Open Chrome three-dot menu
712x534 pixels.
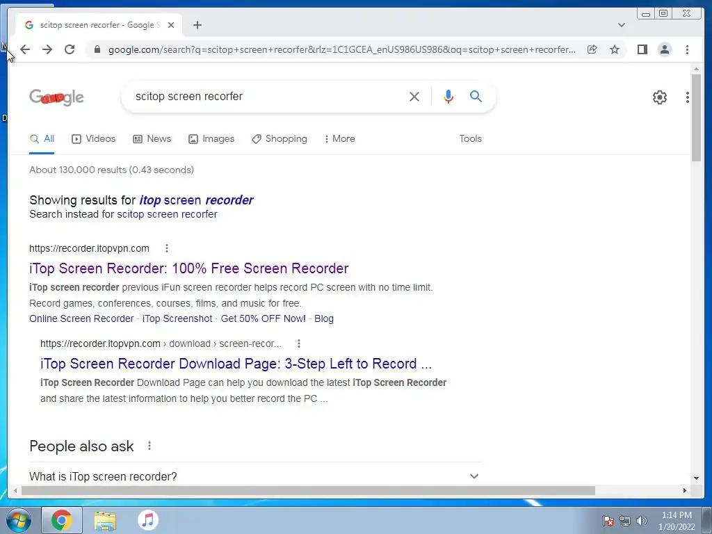click(687, 49)
